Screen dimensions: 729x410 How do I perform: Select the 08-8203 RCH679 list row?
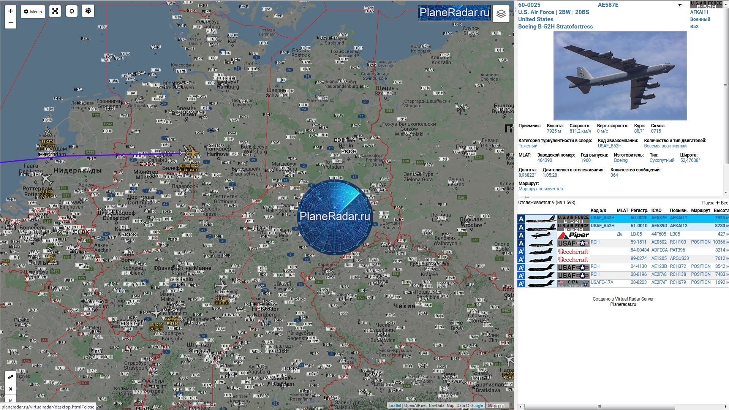623,283
